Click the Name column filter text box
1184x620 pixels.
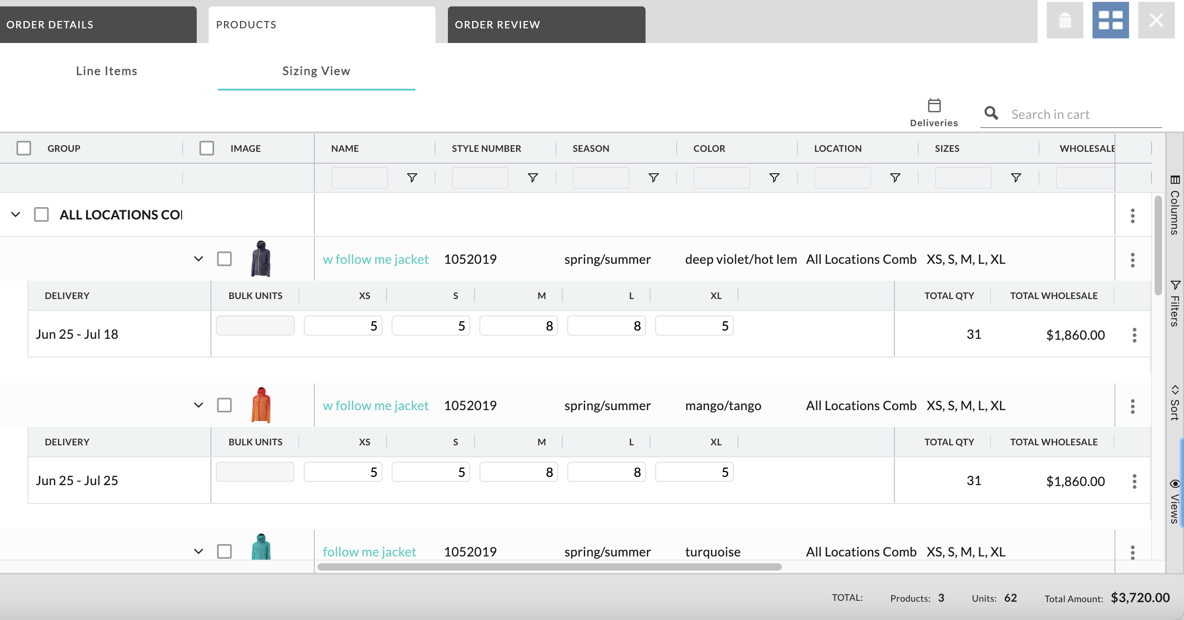pyautogui.click(x=360, y=178)
